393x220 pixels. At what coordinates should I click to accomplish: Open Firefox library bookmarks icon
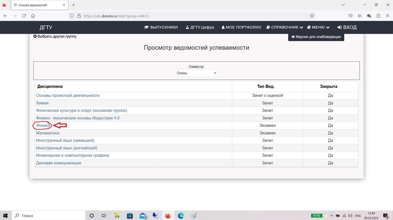point(360,16)
